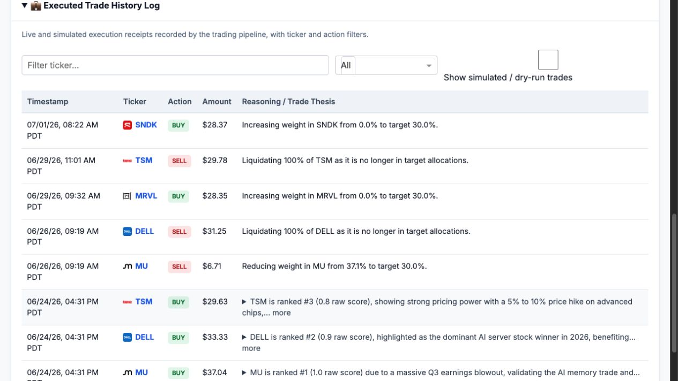
Task: Expand MU ranked #1 reasoning text
Action: click(x=244, y=372)
